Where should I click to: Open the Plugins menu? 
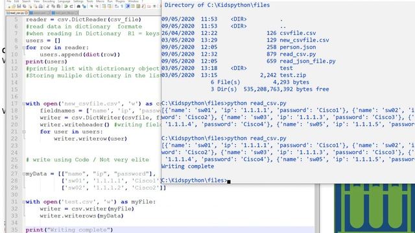click(121, 1)
